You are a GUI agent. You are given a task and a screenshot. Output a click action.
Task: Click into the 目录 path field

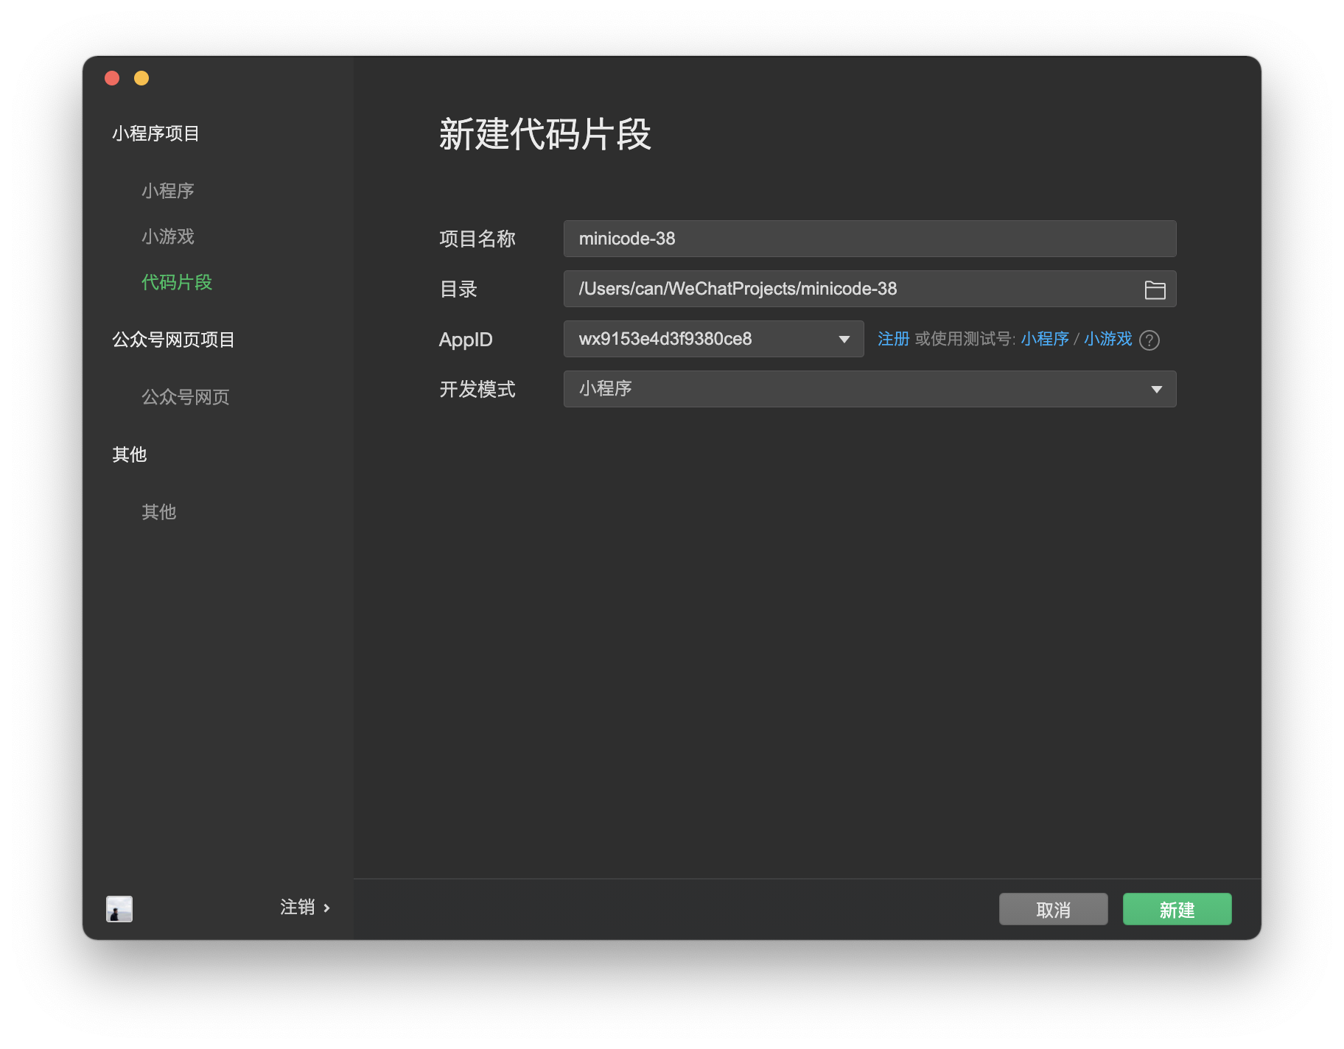[x=847, y=289]
